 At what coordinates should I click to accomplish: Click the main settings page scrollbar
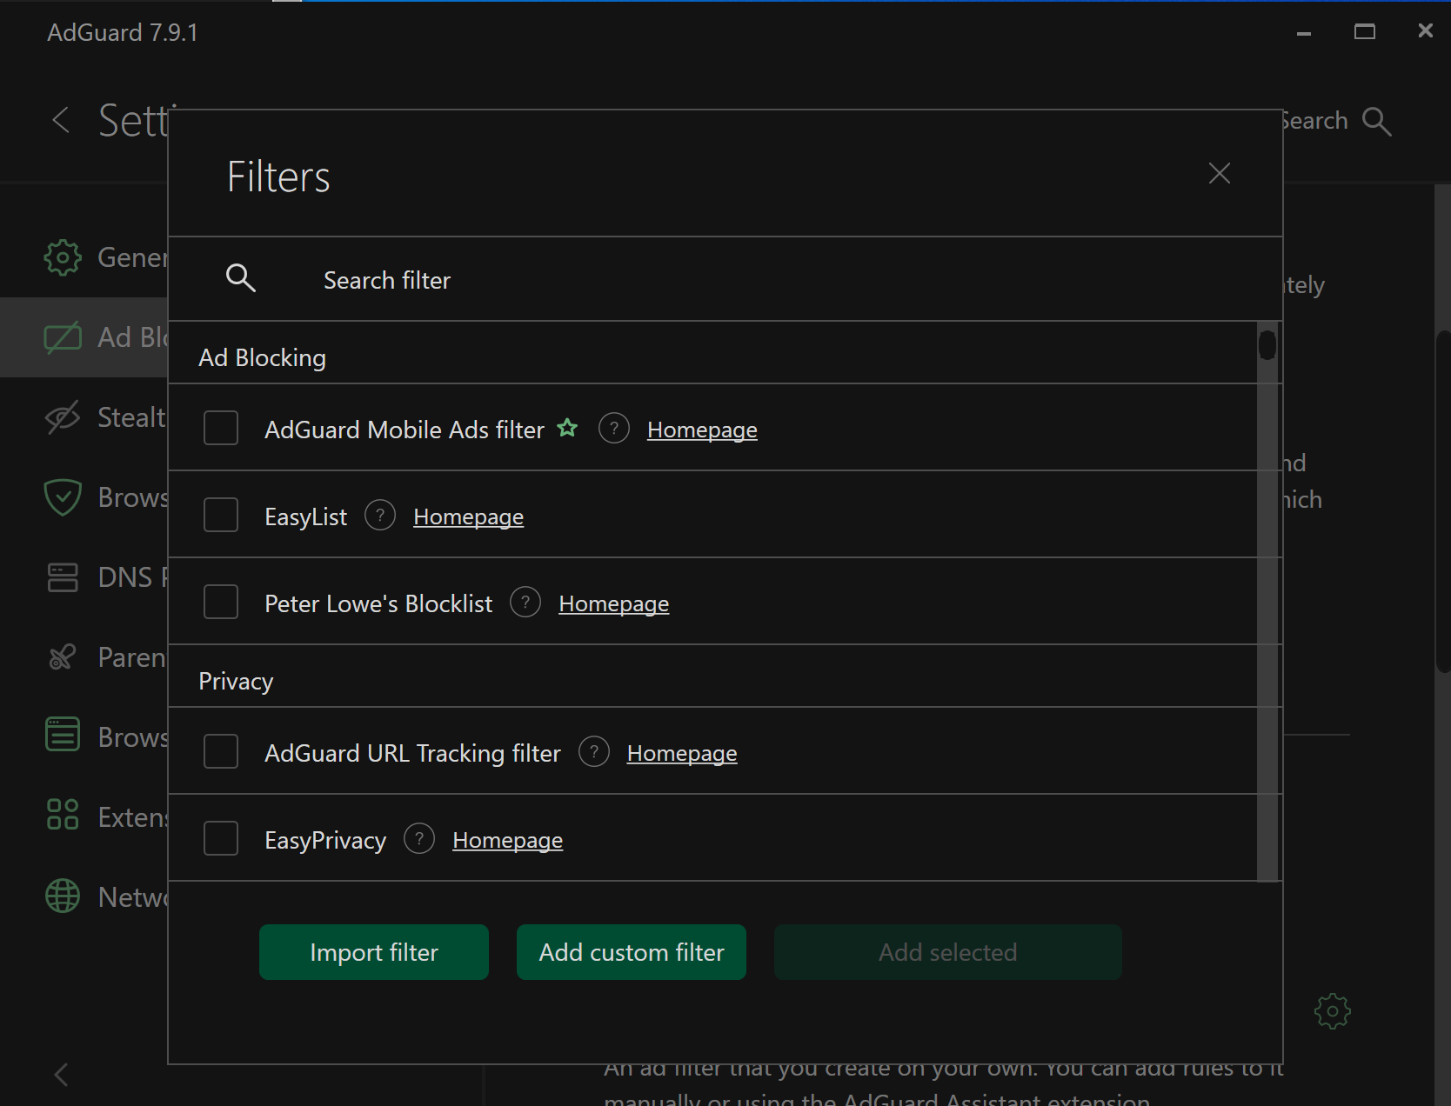[1443, 501]
